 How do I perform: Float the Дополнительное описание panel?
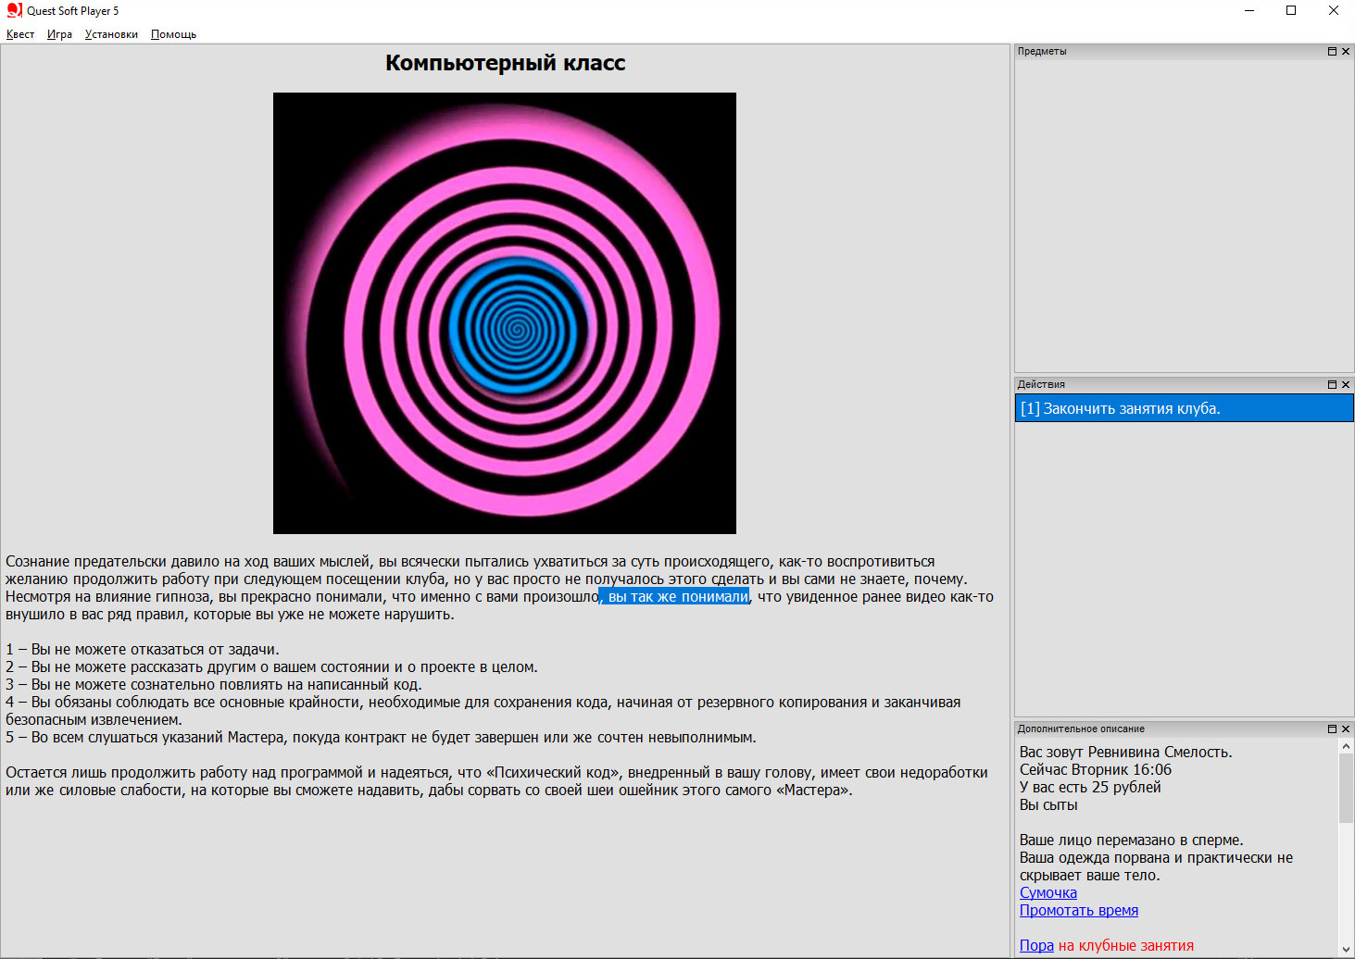[1332, 729]
